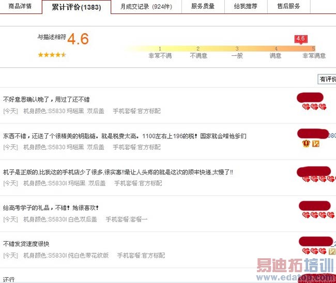Click 机身颜色:S5830I 纯白色带花纹版 detail

[66, 256]
